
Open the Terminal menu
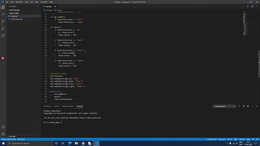pyautogui.click(x=44, y=2)
